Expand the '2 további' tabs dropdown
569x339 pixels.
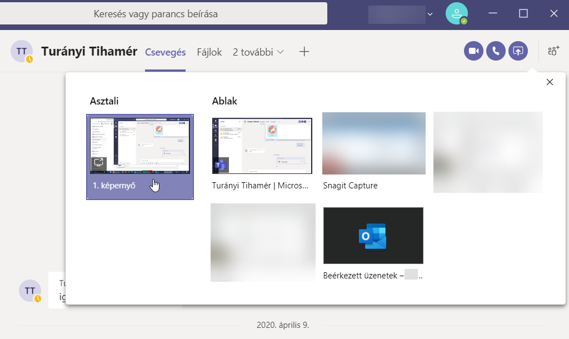pos(258,52)
